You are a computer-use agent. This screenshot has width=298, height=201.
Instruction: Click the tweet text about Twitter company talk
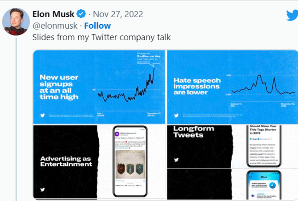pyautogui.click(x=101, y=37)
